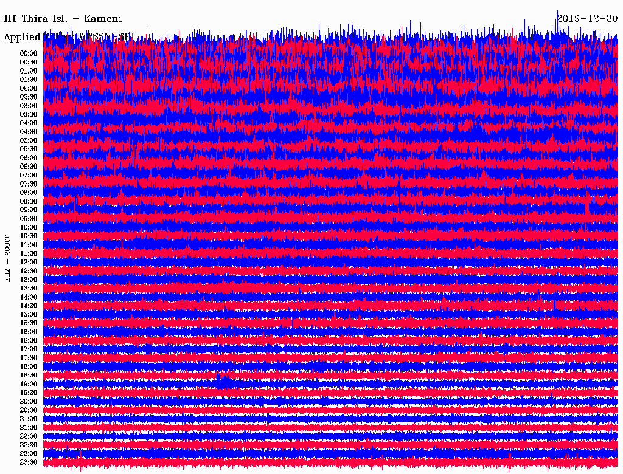
Task: Select the 22:30 time label
Action: pos(28,445)
